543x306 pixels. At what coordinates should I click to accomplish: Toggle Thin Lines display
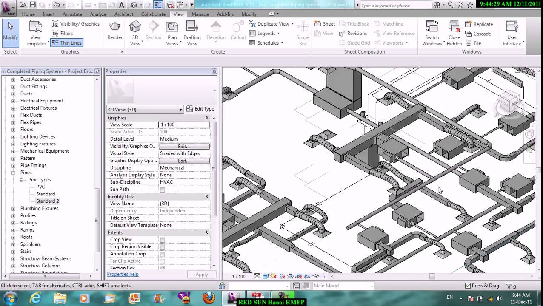tap(66, 43)
